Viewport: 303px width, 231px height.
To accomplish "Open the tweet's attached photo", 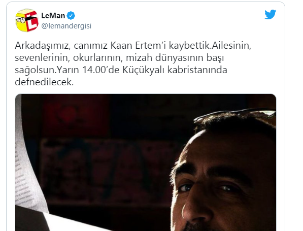I will pos(146,162).
